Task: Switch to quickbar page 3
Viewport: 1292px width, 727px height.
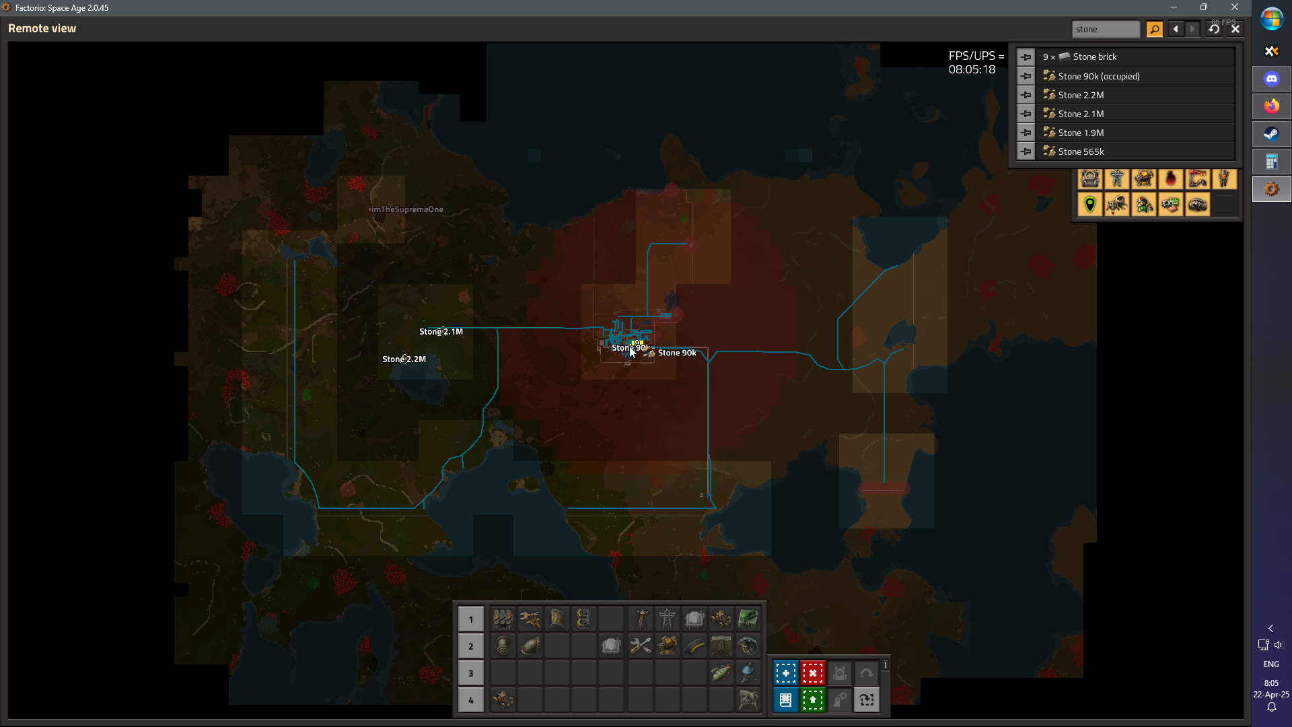Action: (471, 673)
